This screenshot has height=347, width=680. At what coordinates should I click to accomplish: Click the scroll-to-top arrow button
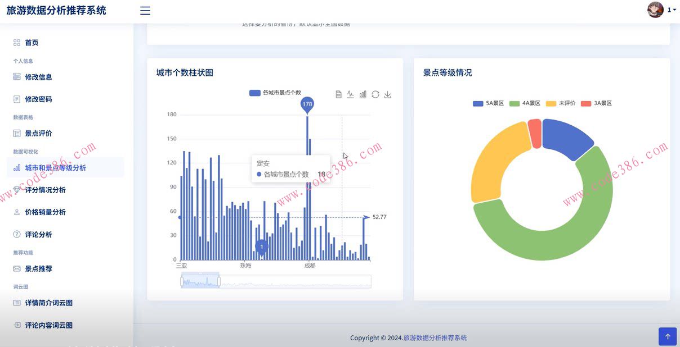(668, 336)
